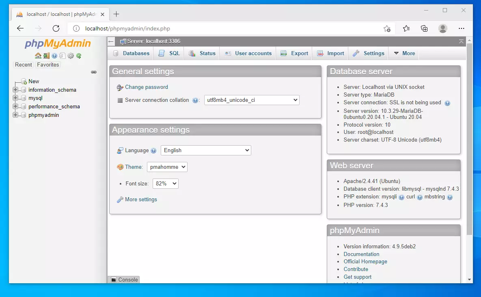Viewport: 481px width, 297px height.
Task: Show Favorites tables list
Action: tap(48, 65)
